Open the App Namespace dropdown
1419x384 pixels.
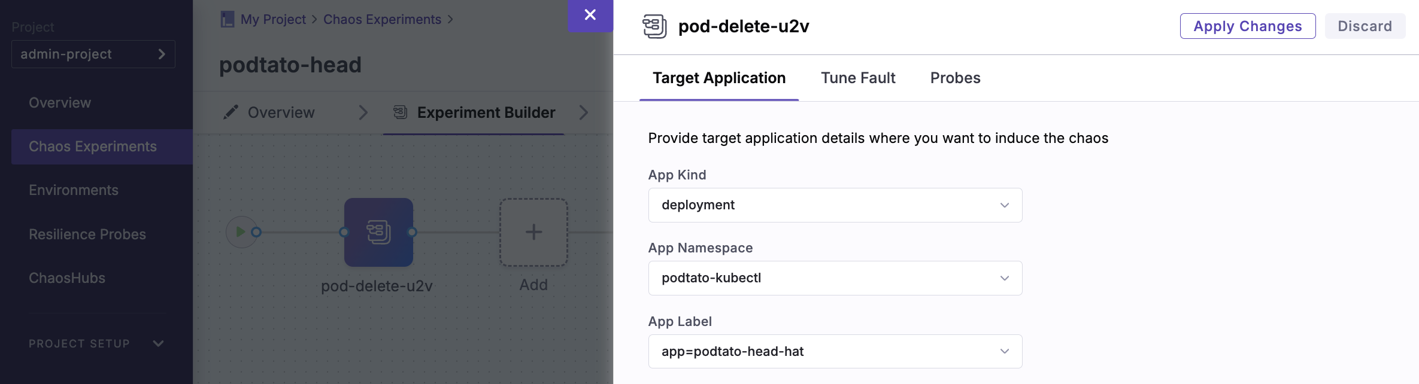tap(835, 278)
